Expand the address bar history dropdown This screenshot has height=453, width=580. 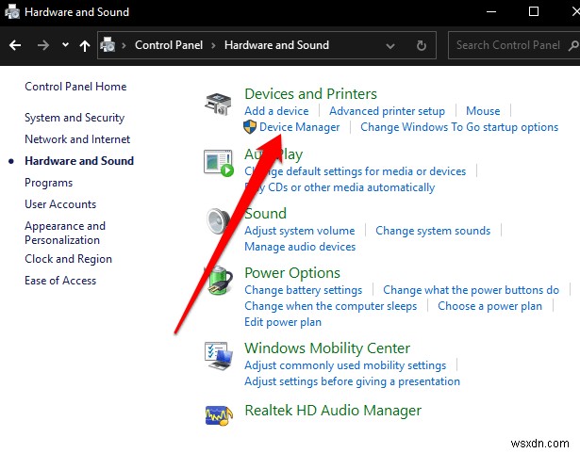point(389,46)
